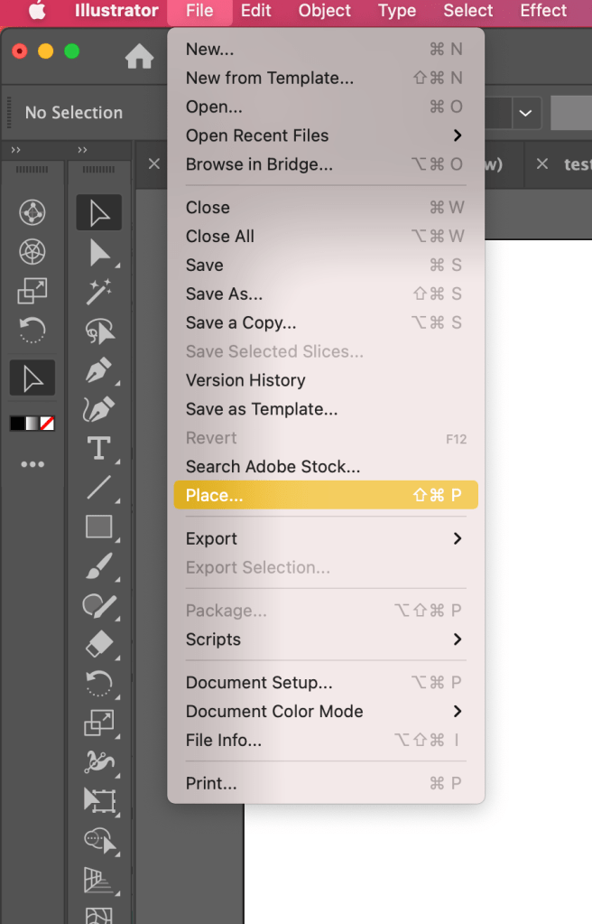Select the Rectangle tool
The height and width of the screenshot is (924, 592).
click(98, 527)
